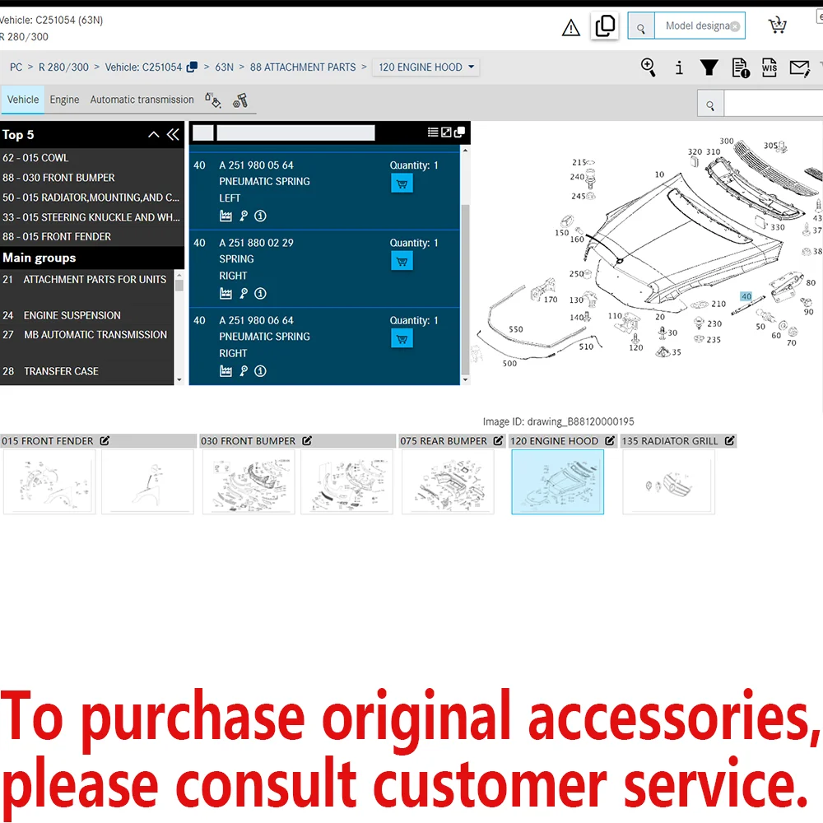The image size is (823, 823).
Task: Click the document with exclamation icon
Action: coord(740,67)
